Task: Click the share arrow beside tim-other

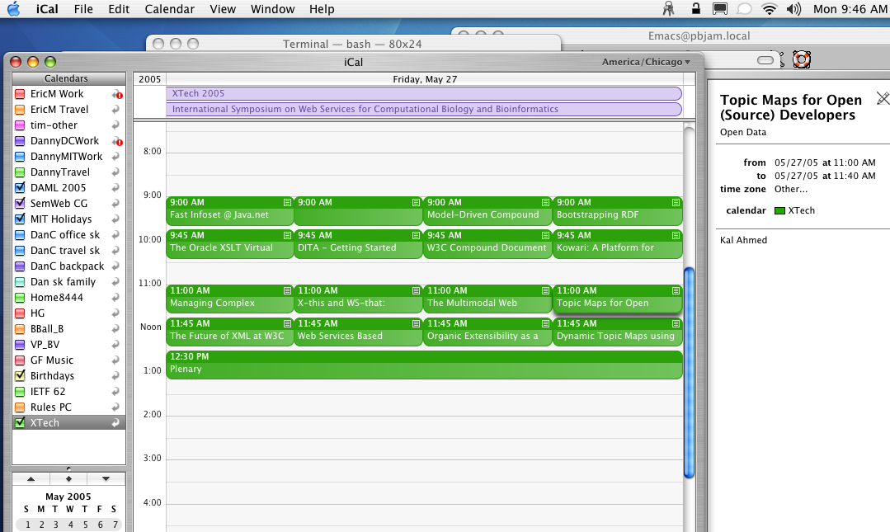Action: pyautogui.click(x=115, y=125)
